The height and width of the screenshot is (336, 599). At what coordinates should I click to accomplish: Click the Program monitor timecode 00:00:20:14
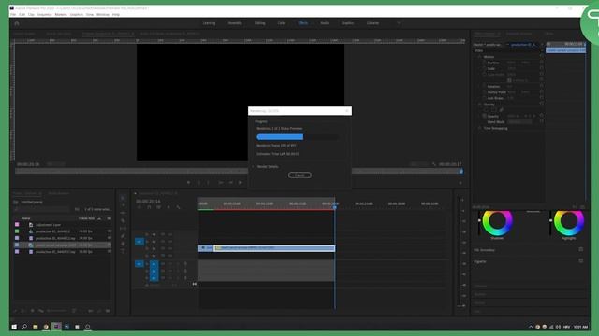(x=28, y=164)
